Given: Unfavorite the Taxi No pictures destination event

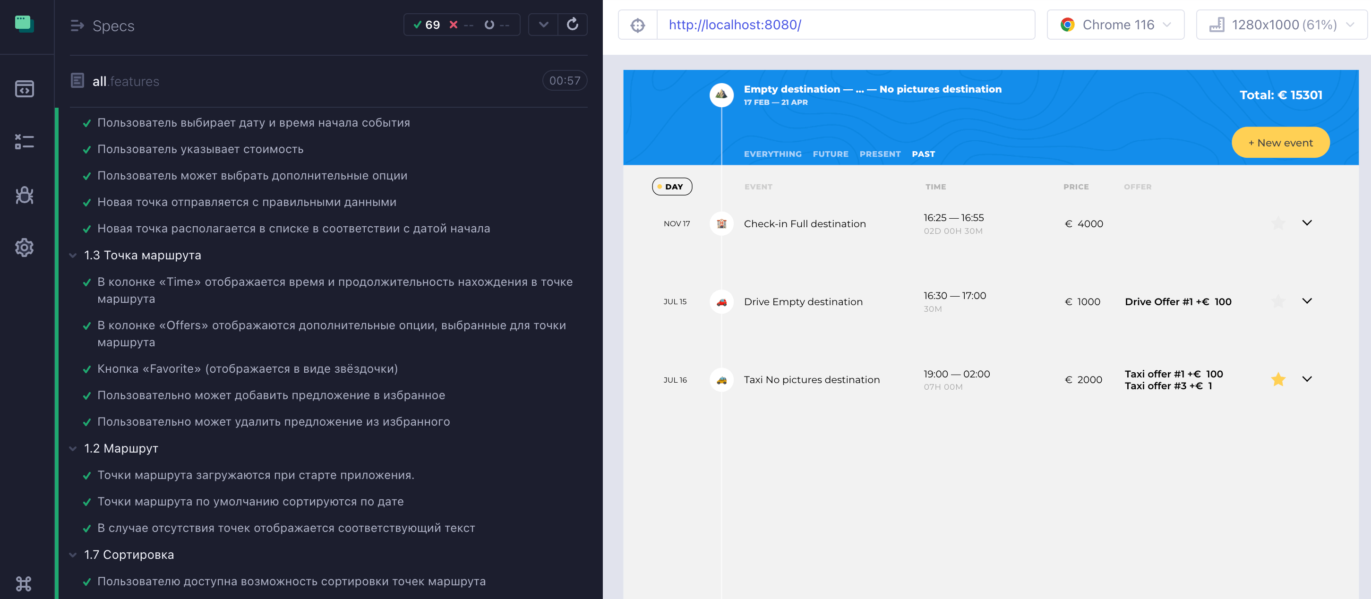Looking at the screenshot, I should (x=1278, y=379).
